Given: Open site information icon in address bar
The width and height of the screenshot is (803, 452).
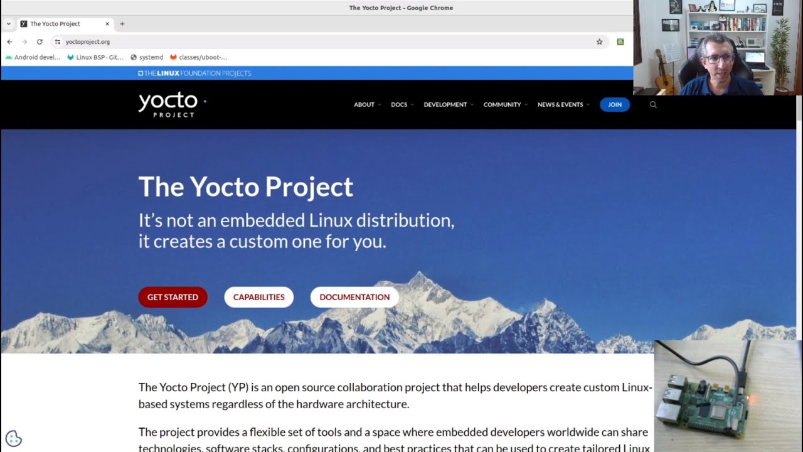Looking at the screenshot, I should pos(57,42).
